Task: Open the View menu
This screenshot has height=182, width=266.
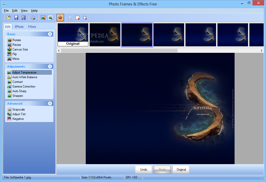Action: (24, 11)
